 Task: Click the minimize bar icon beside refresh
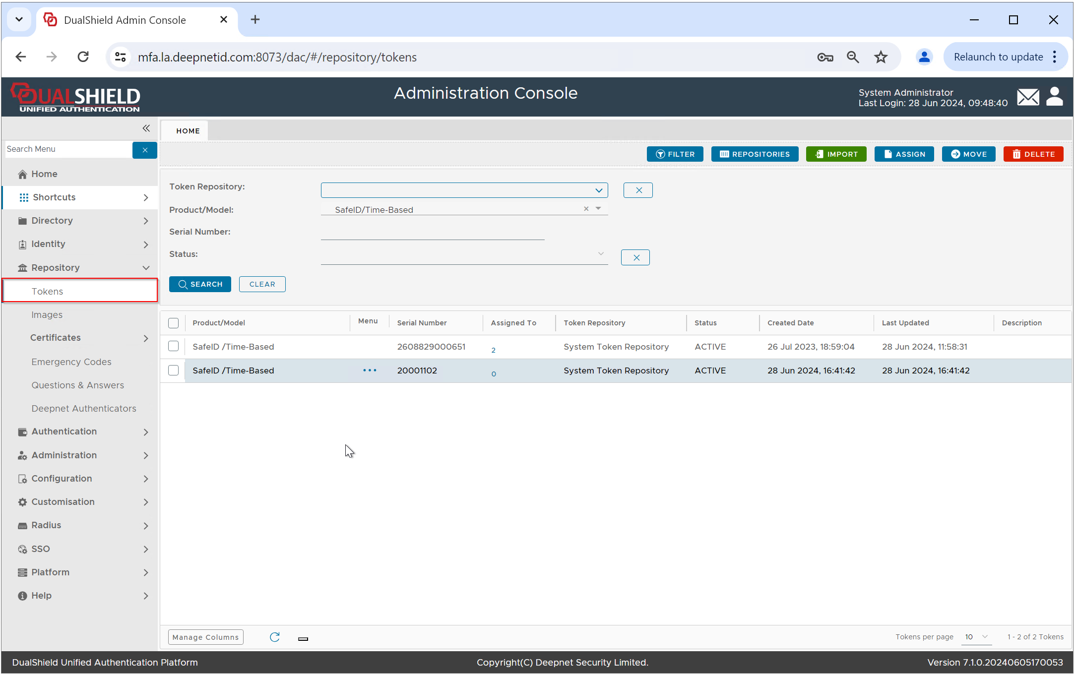[303, 639]
